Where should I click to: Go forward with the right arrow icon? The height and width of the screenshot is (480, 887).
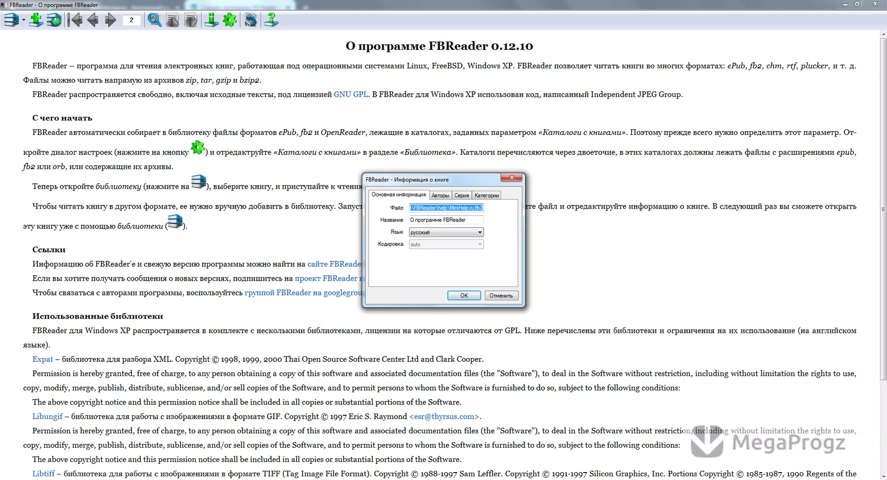[110, 20]
